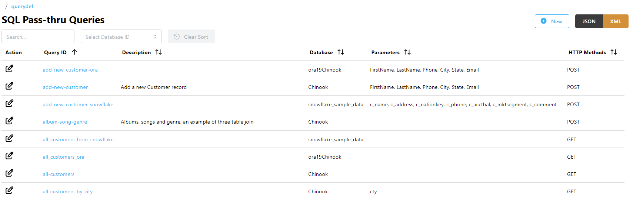Click edit icon for add-new-customer row
The width and height of the screenshot is (633, 197).
point(9,86)
